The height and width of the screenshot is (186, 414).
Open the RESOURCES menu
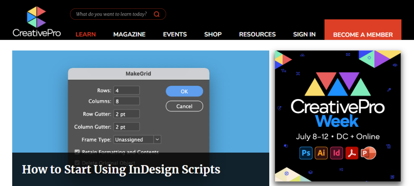pos(257,35)
